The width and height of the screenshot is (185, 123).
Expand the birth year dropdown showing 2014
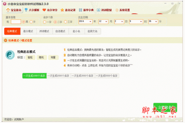click(90, 22)
